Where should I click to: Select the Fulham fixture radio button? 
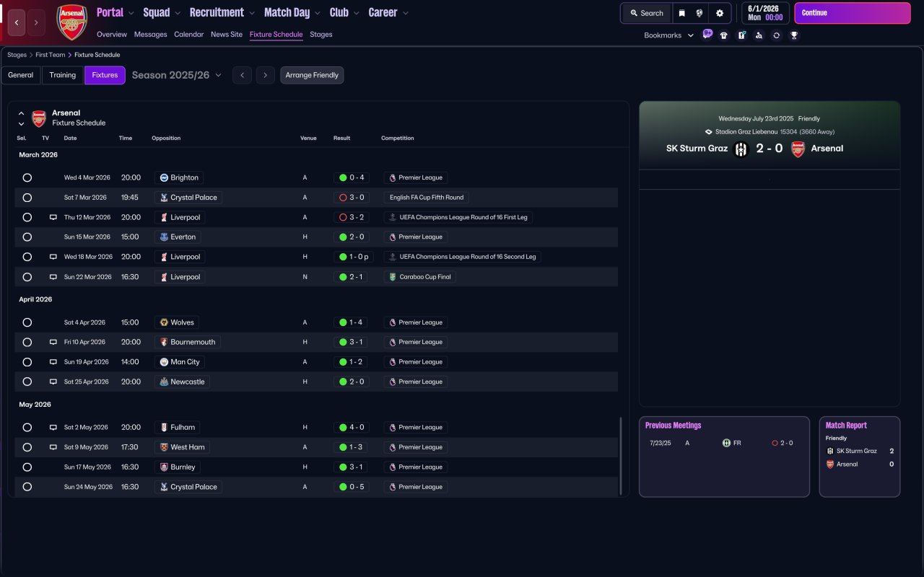point(27,428)
